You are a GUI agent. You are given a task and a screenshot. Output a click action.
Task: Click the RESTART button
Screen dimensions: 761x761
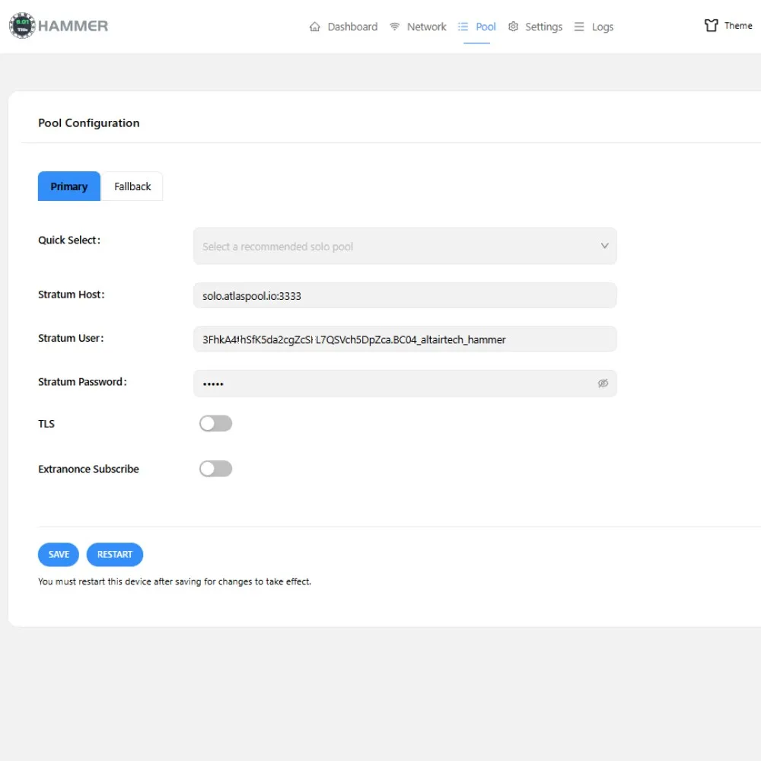tap(115, 554)
